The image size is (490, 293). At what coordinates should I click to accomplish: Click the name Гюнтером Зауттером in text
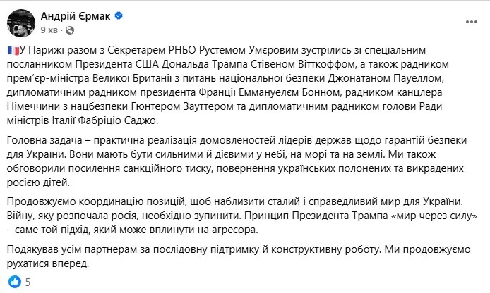click(182, 106)
